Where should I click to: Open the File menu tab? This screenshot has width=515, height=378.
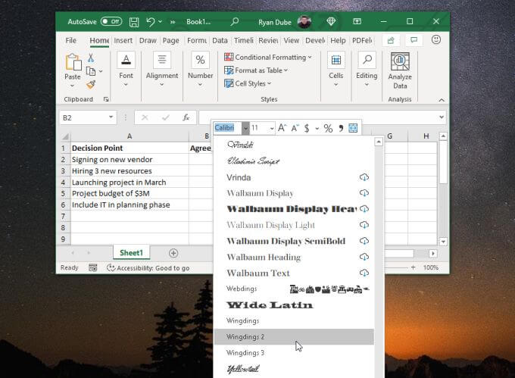[x=71, y=40]
